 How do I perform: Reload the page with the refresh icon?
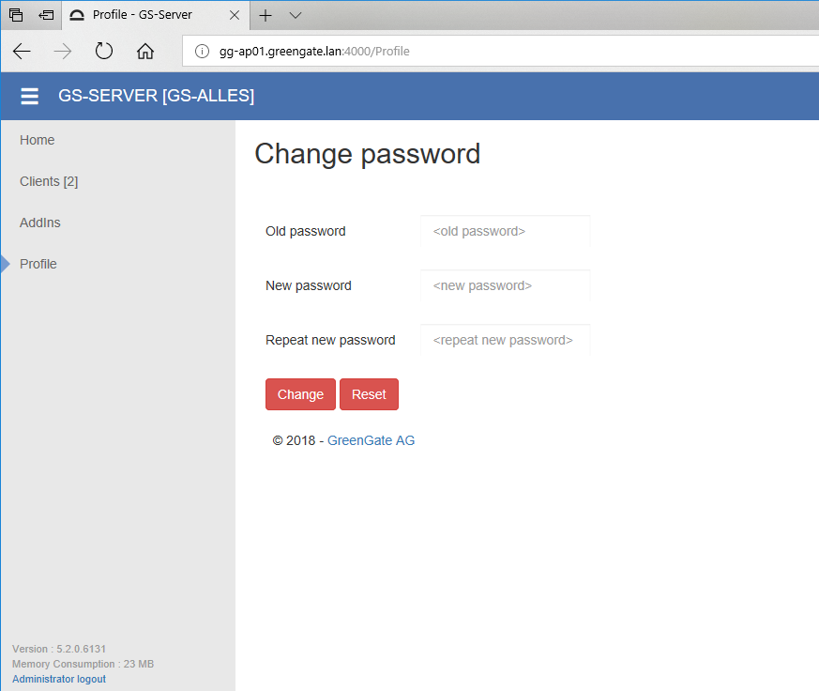pyautogui.click(x=104, y=52)
